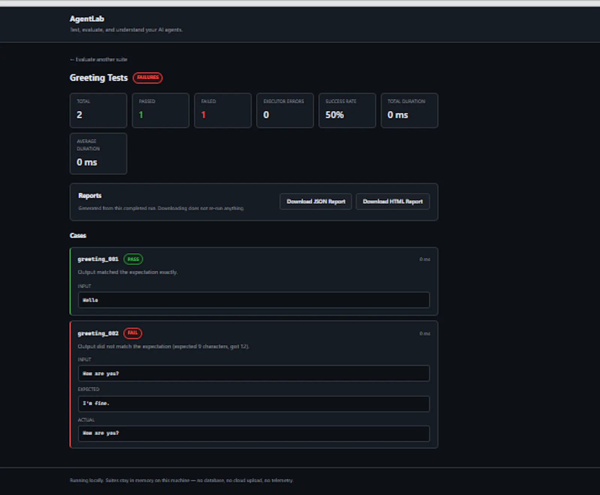Click the Total stat card showing 2

point(98,111)
